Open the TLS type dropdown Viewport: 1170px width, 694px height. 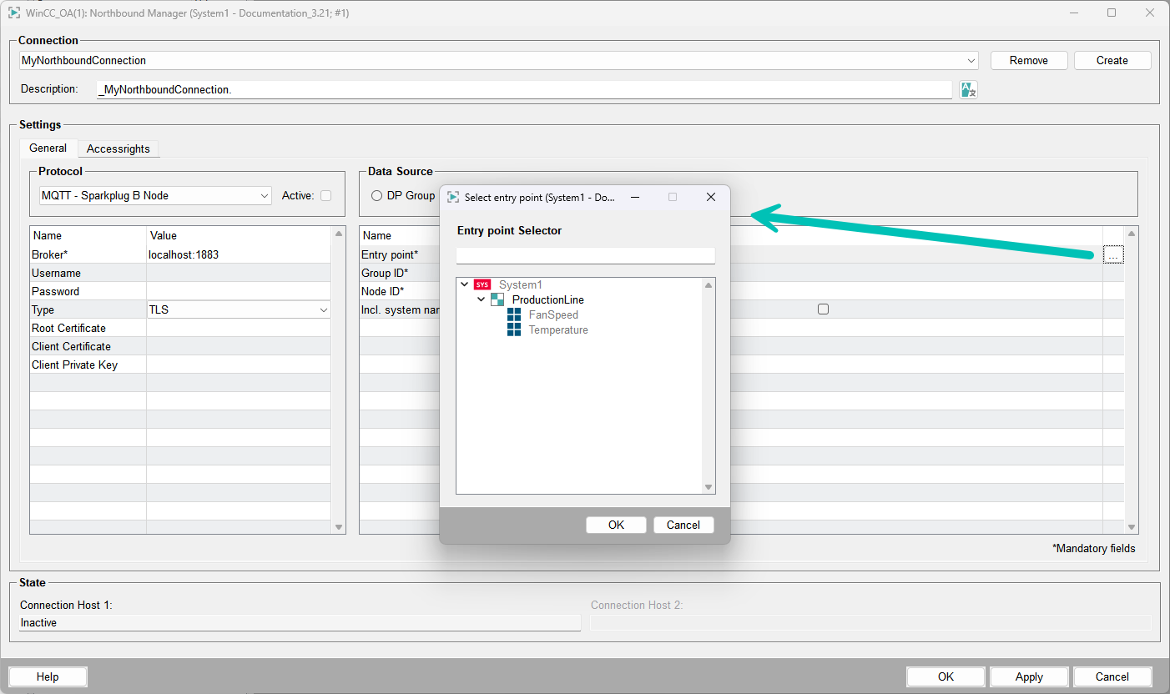(x=324, y=310)
